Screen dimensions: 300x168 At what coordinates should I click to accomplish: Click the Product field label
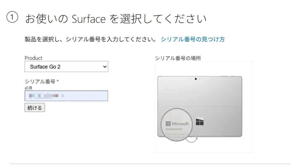tap(33, 58)
